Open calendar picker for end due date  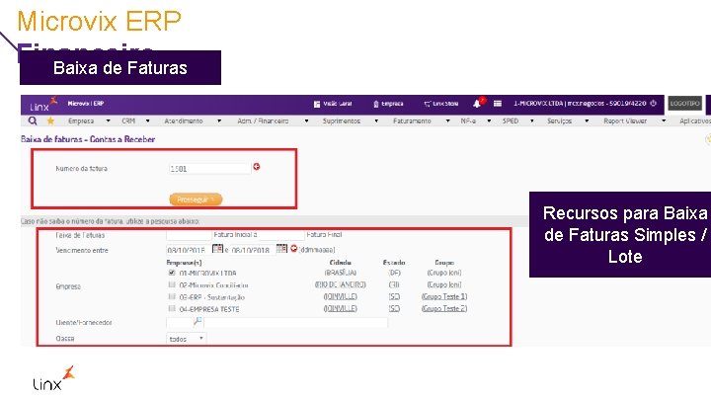coord(281,249)
